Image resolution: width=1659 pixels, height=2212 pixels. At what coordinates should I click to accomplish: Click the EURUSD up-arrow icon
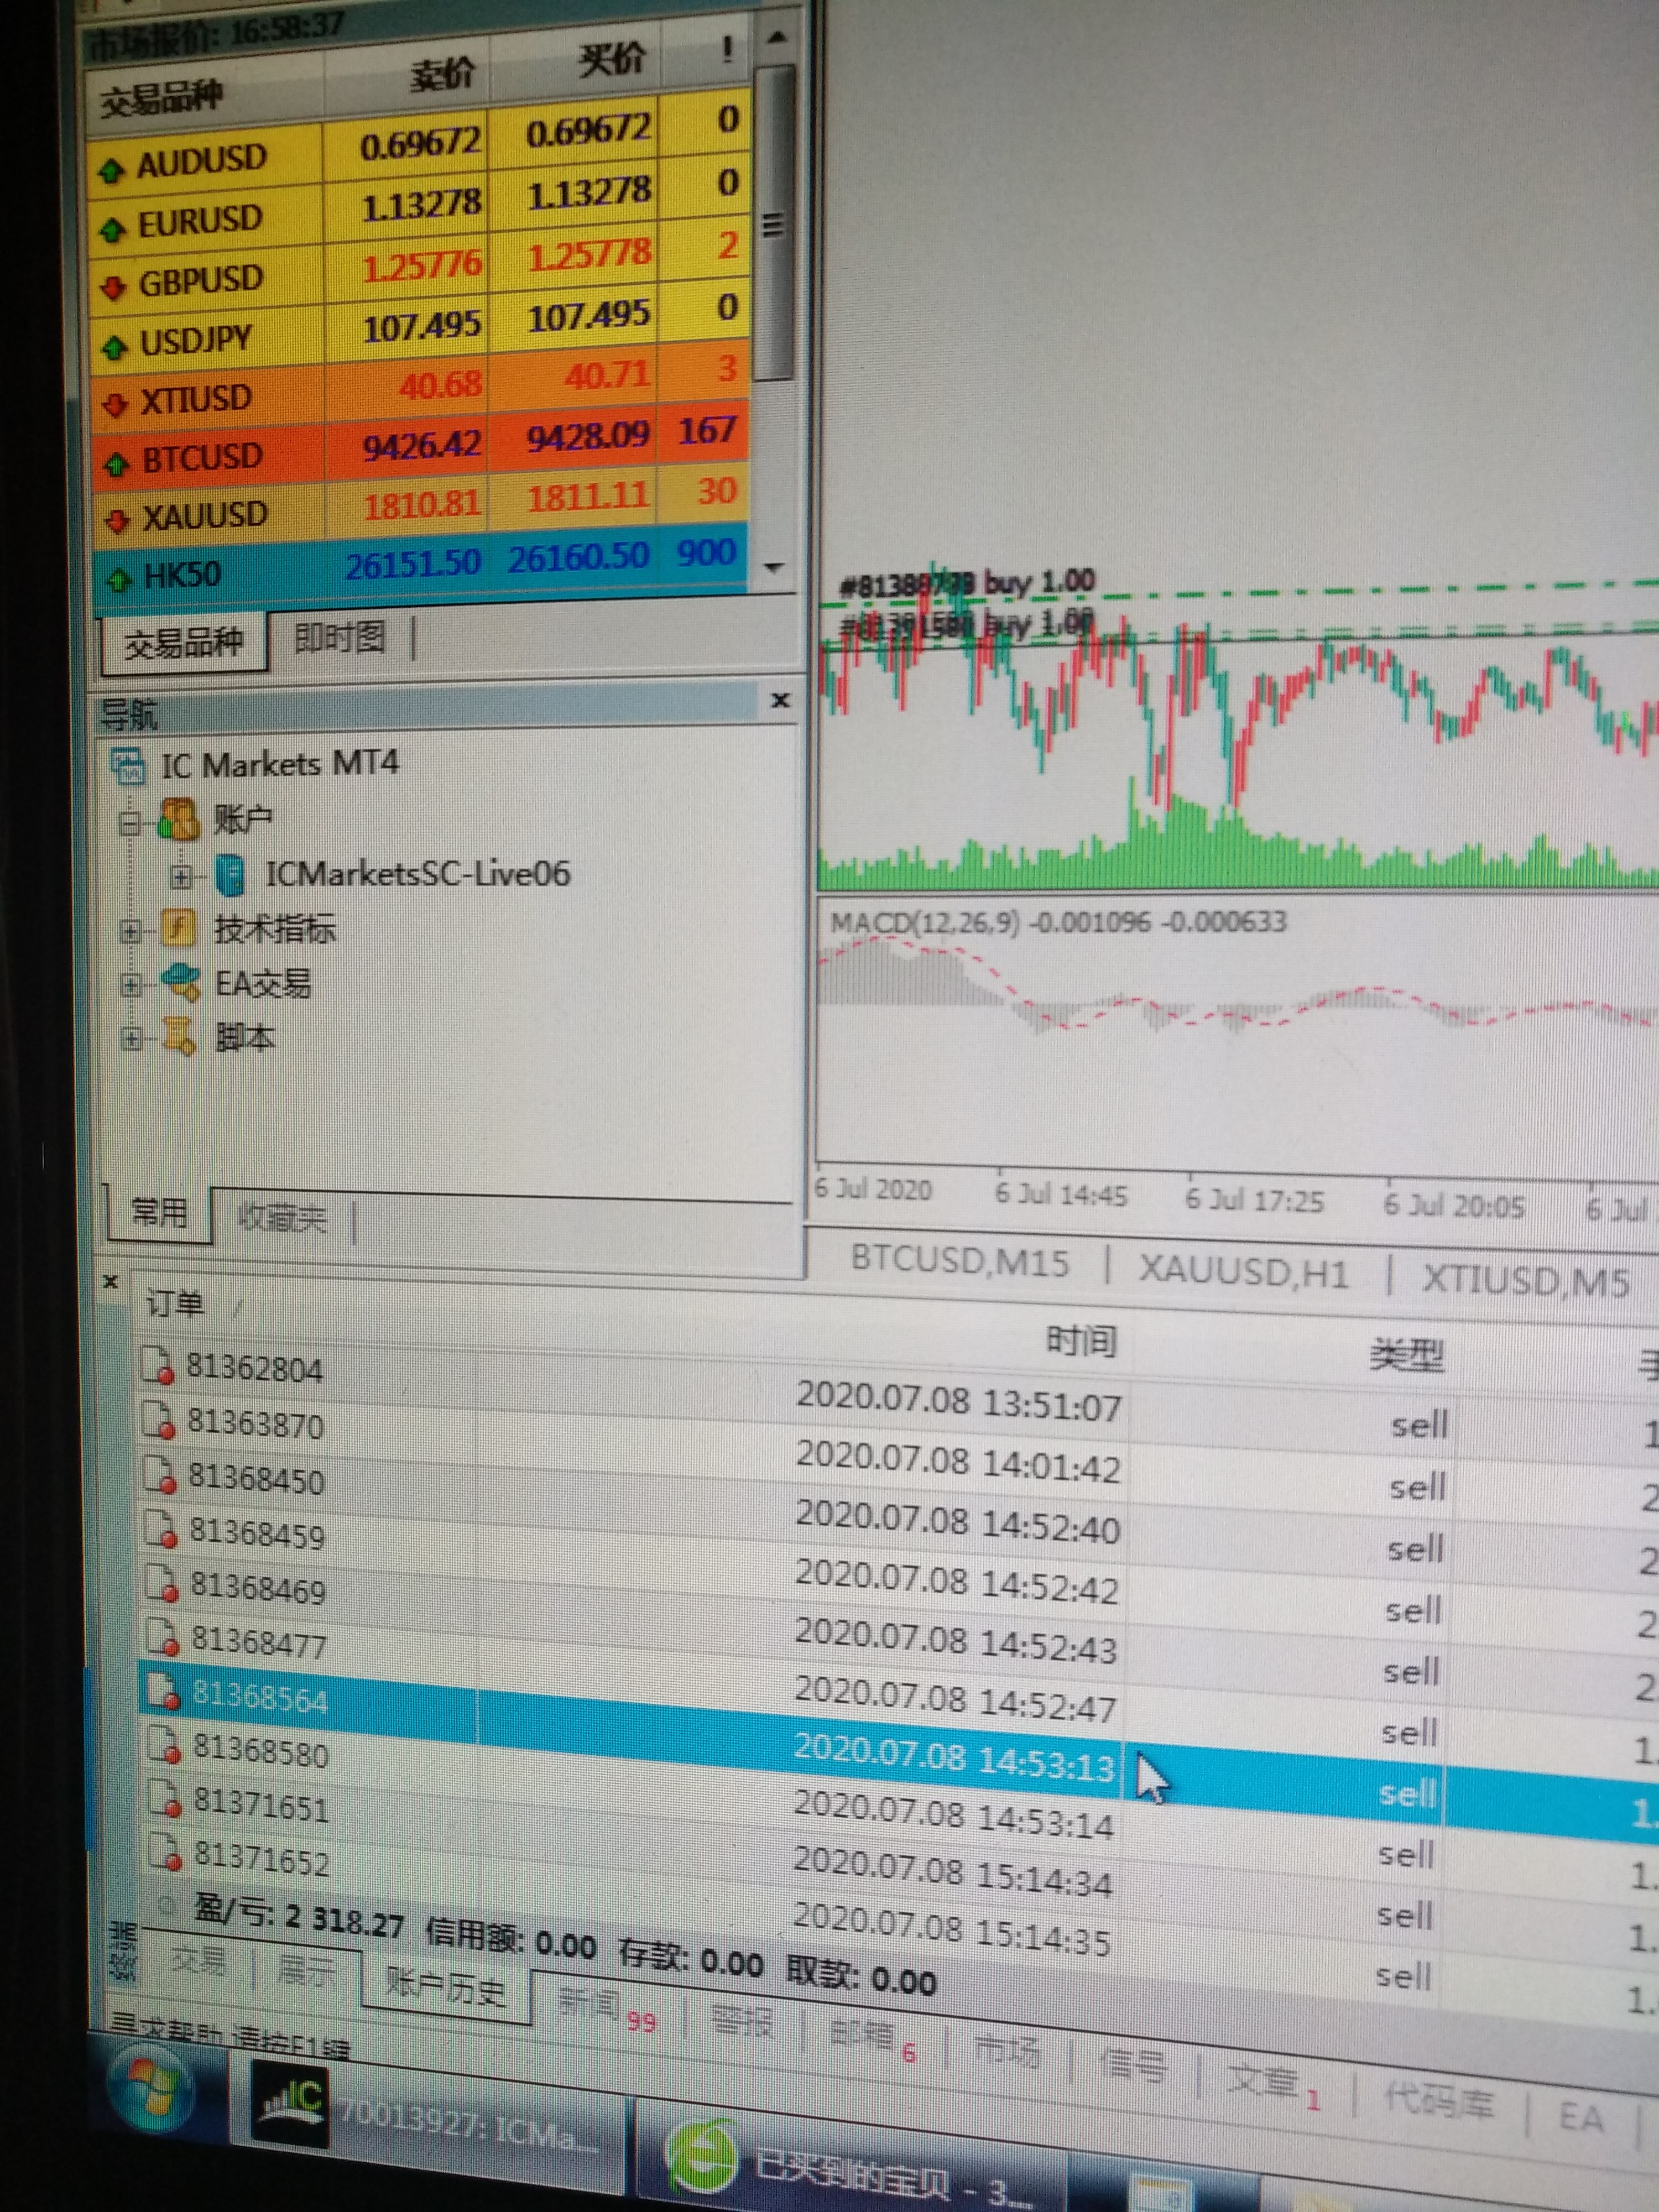[x=112, y=229]
